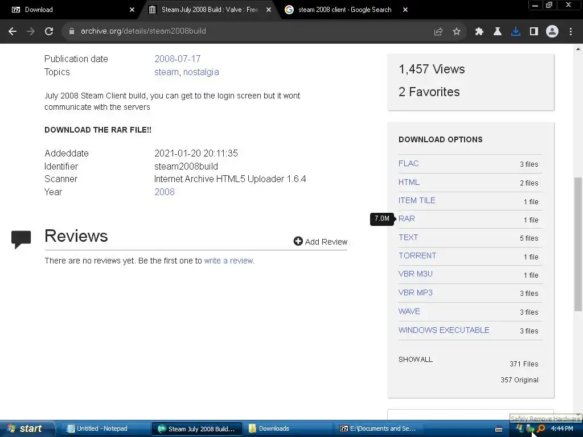Open the Chrome profile avatar

coord(552,32)
